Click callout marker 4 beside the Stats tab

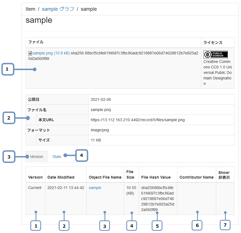click(81, 155)
